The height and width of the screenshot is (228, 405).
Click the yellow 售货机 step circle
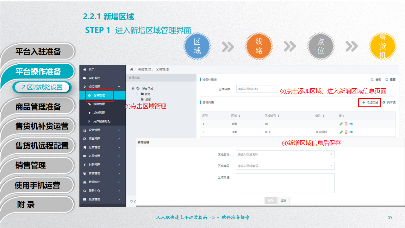point(383,47)
